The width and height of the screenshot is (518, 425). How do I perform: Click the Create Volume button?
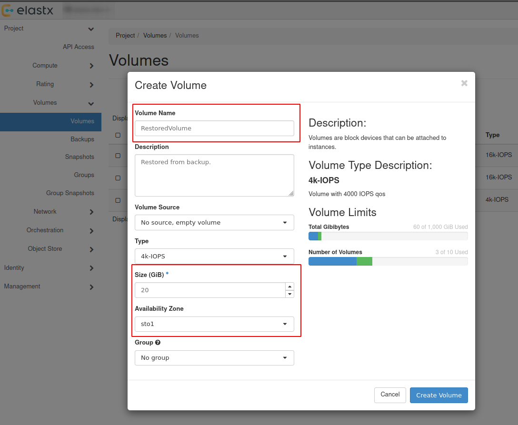pyautogui.click(x=438, y=395)
